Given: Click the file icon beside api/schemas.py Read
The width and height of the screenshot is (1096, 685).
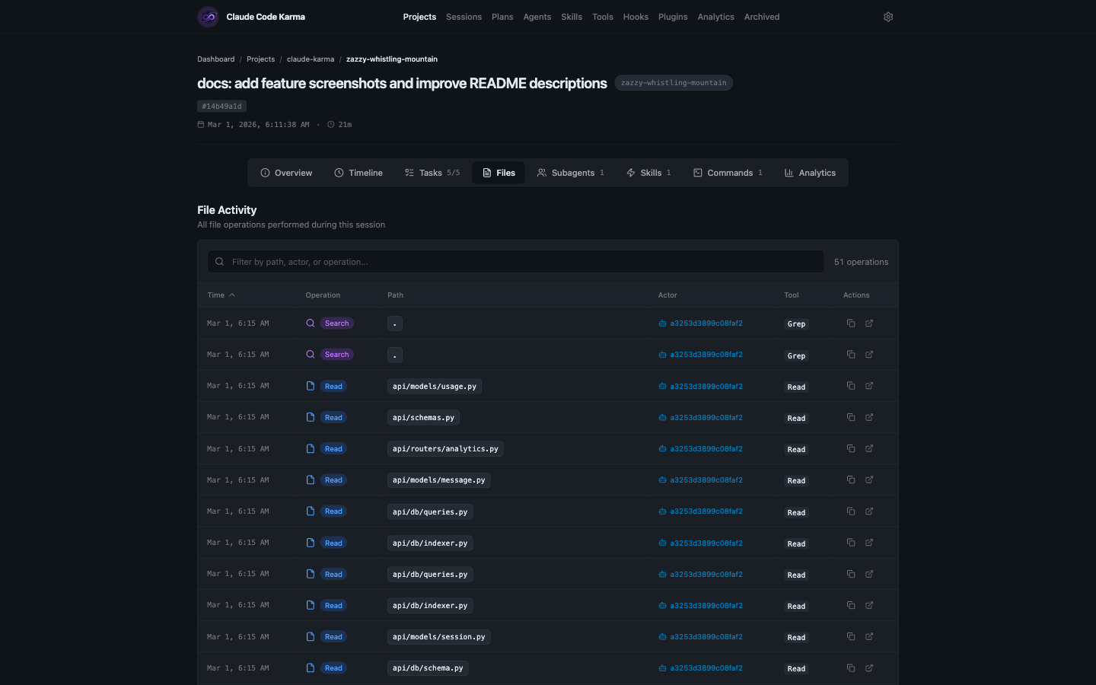Looking at the screenshot, I should click(311, 417).
